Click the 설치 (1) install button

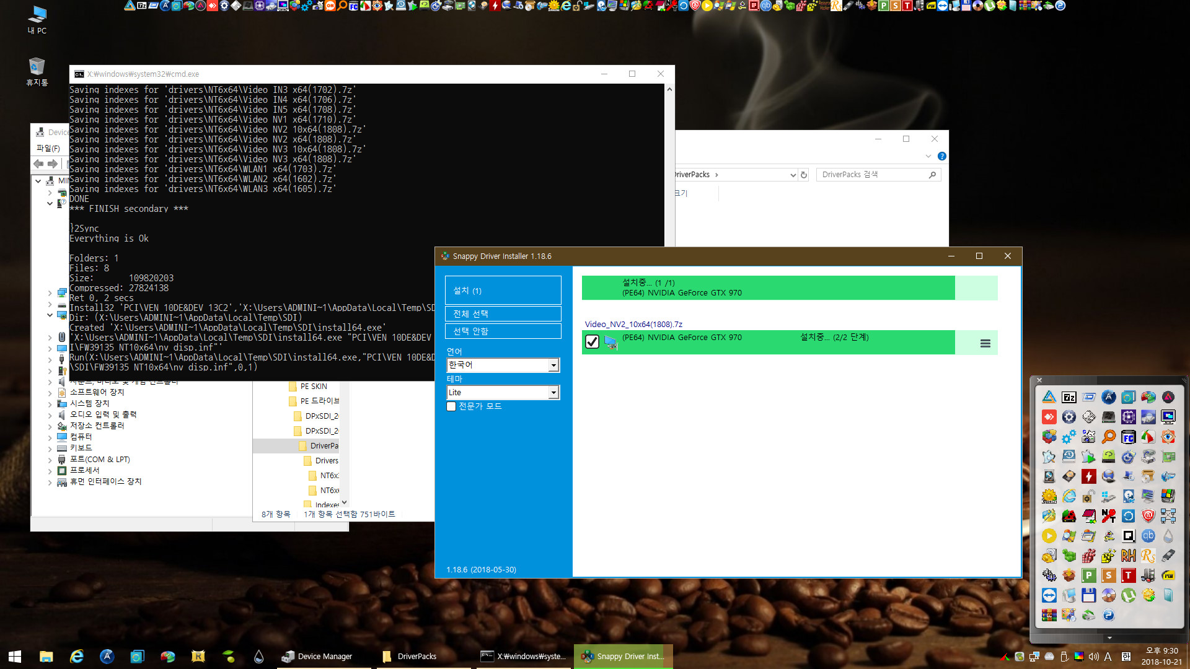tap(503, 291)
